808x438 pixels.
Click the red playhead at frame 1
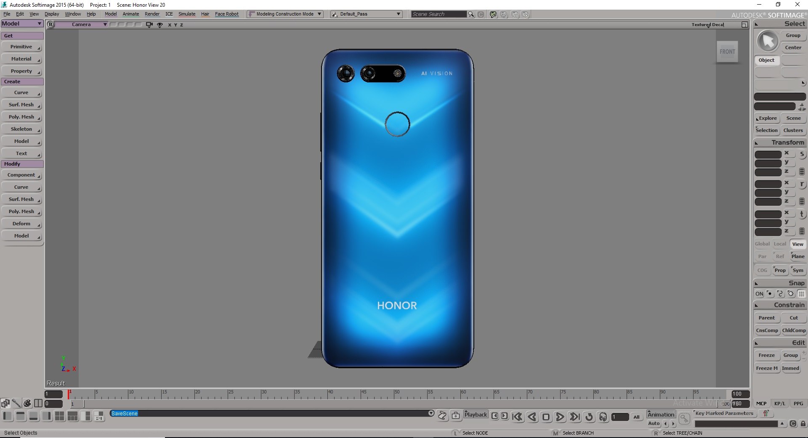(x=68, y=394)
